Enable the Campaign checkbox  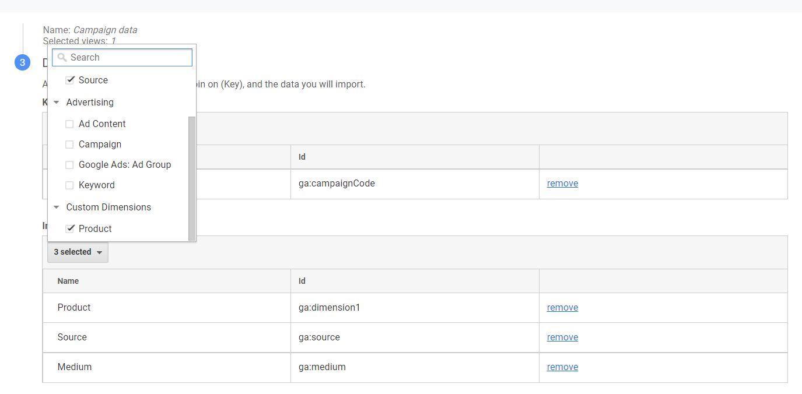tap(70, 144)
